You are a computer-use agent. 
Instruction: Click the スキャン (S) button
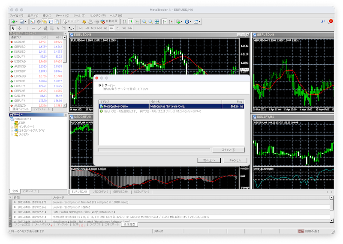pos(229,150)
